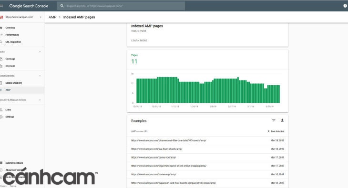Click the search magnifier icon
The width and height of the screenshot is (348, 188).
pyautogui.click(x=62, y=6)
